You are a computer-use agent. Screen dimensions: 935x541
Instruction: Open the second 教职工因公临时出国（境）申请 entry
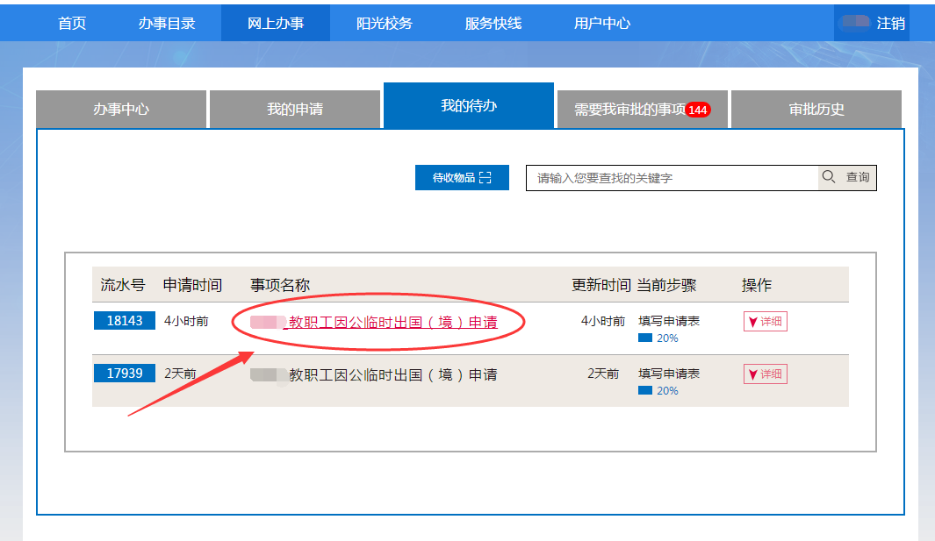point(392,375)
